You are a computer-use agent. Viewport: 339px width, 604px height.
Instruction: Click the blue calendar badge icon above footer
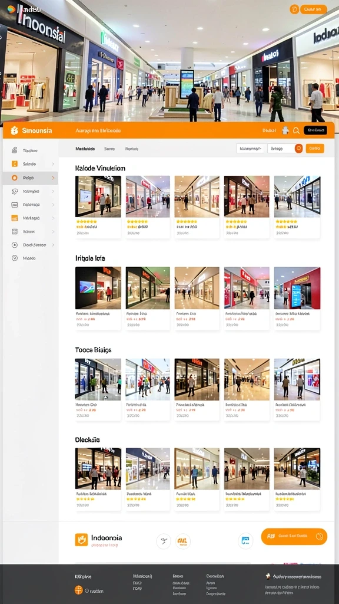245,541
